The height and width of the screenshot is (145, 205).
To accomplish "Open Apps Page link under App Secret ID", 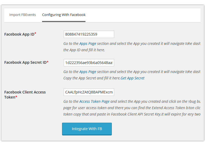I will [x=88, y=72].
